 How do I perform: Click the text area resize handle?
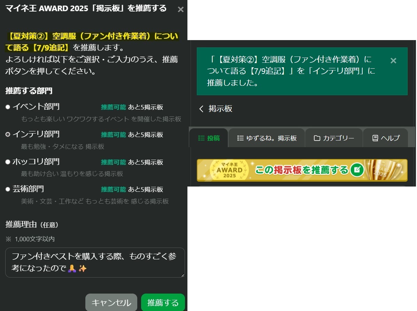click(183, 275)
